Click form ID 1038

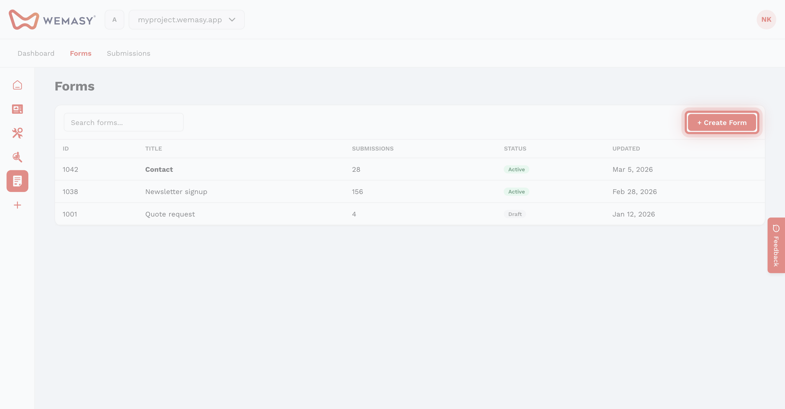(x=70, y=192)
